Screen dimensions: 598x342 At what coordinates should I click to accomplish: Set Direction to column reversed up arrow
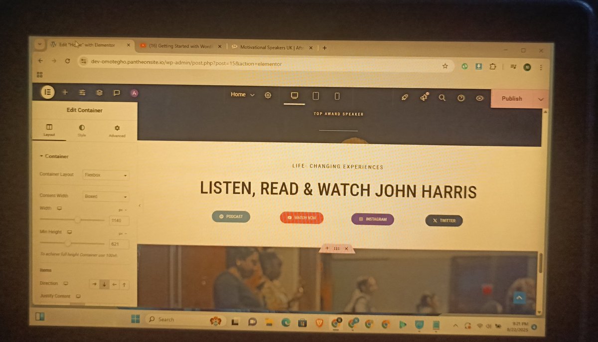pyautogui.click(x=125, y=285)
